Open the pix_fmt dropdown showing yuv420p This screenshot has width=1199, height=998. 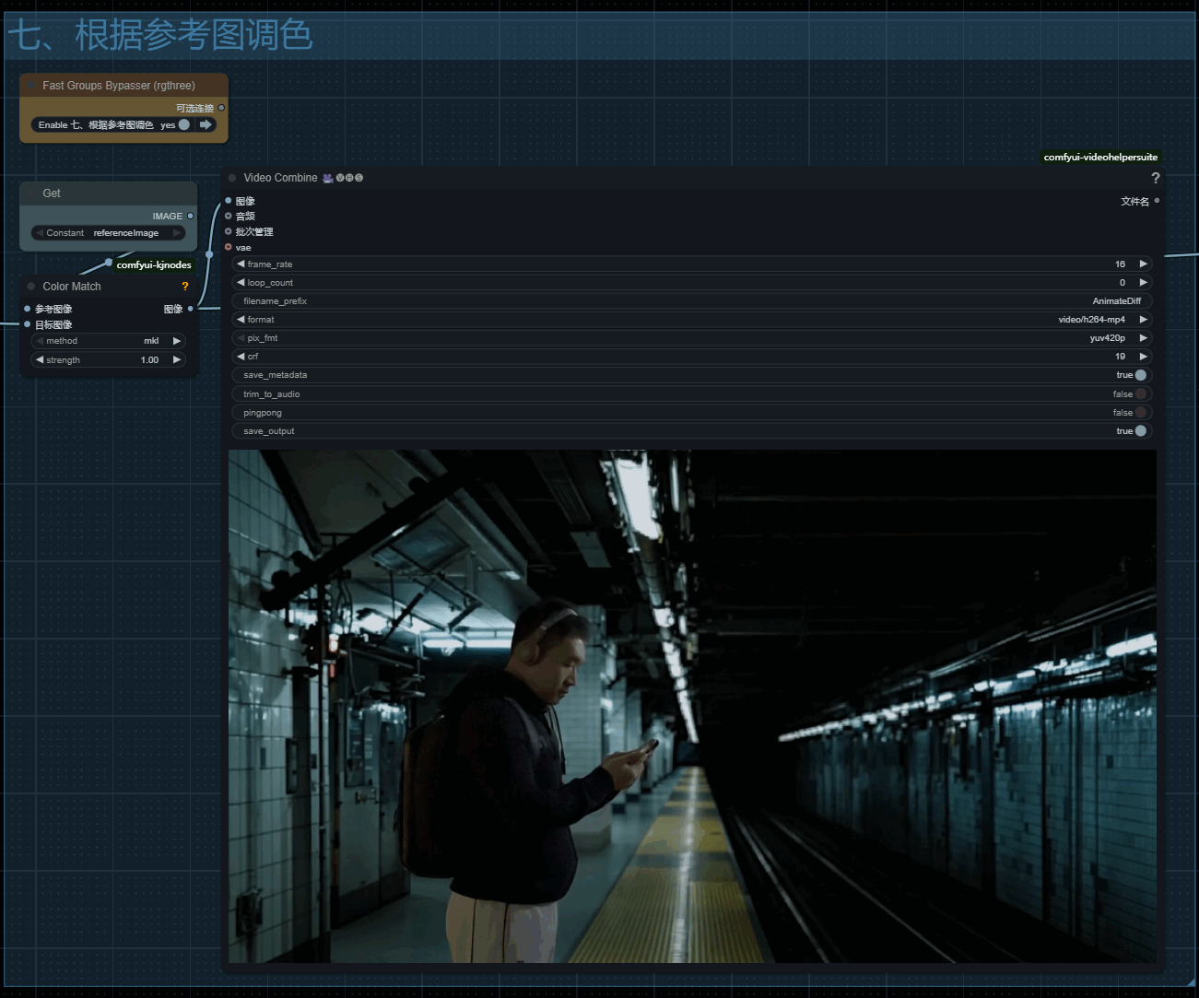[691, 338]
